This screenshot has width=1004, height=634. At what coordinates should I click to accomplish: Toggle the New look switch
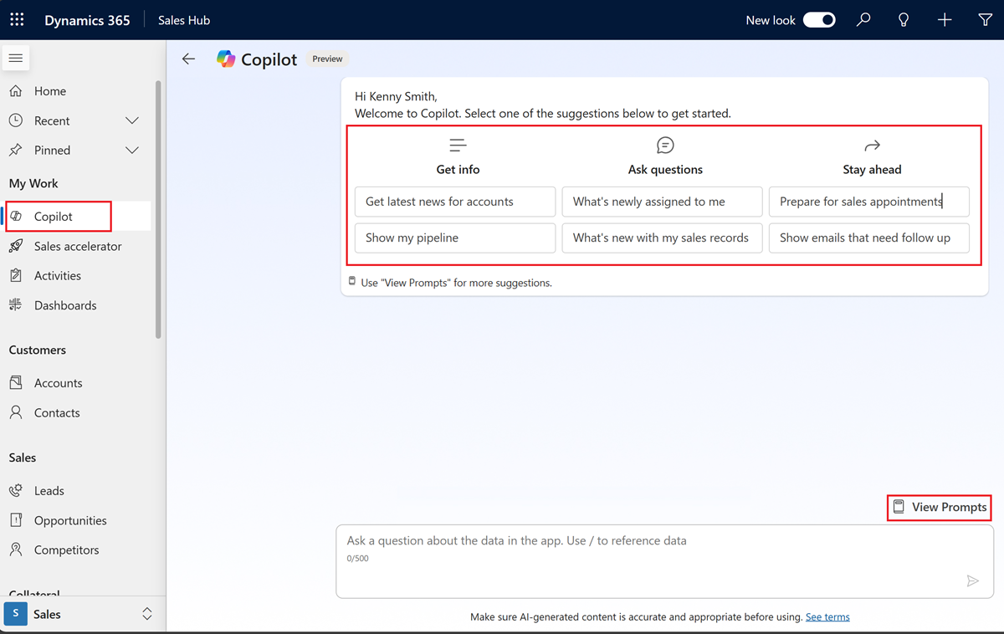pos(819,20)
